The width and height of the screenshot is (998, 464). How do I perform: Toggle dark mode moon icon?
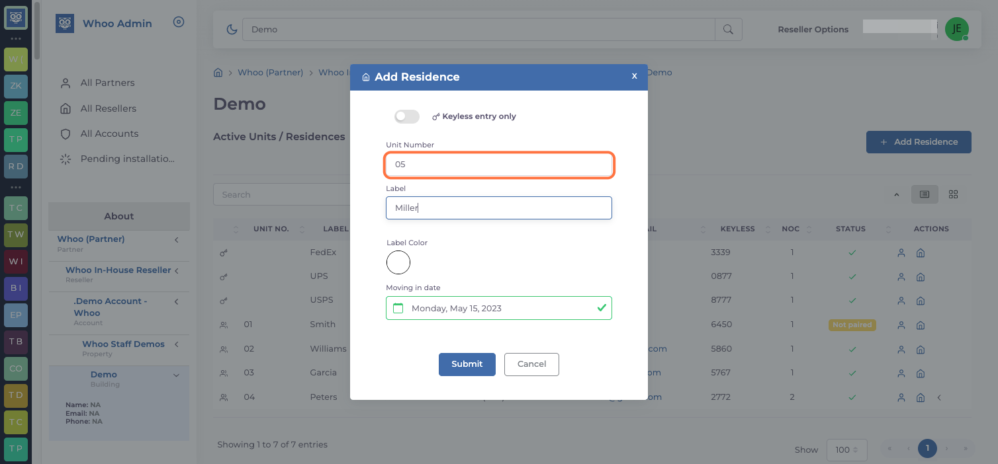pos(232,29)
